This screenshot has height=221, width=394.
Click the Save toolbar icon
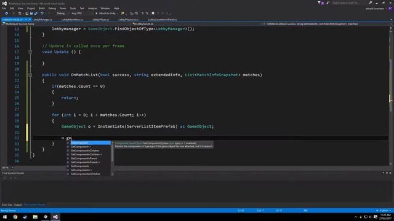pos(31,14)
